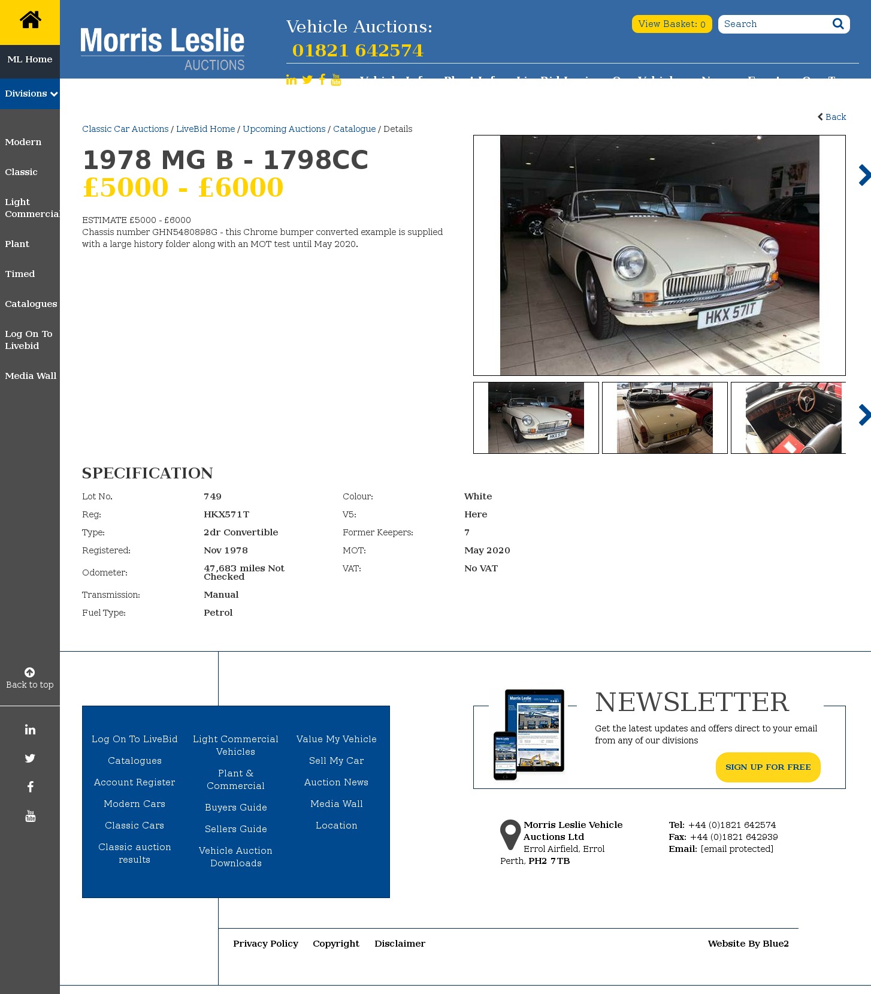Select the front-view thumbnail of the car

coord(536,418)
